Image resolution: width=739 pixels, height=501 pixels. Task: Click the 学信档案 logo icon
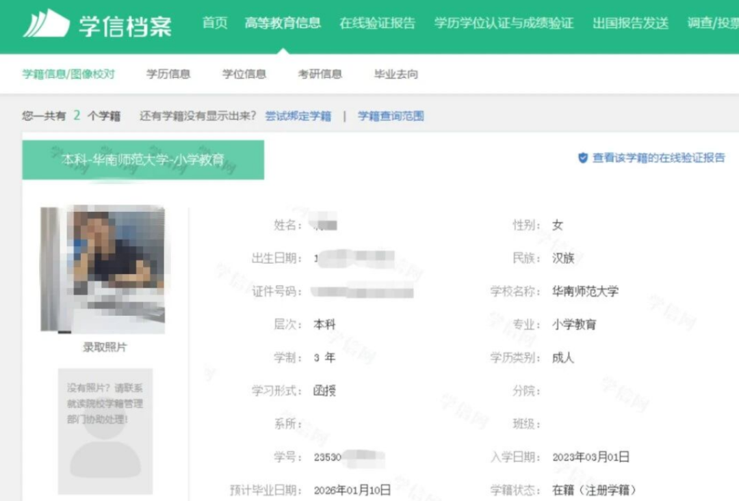pos(47,23)
